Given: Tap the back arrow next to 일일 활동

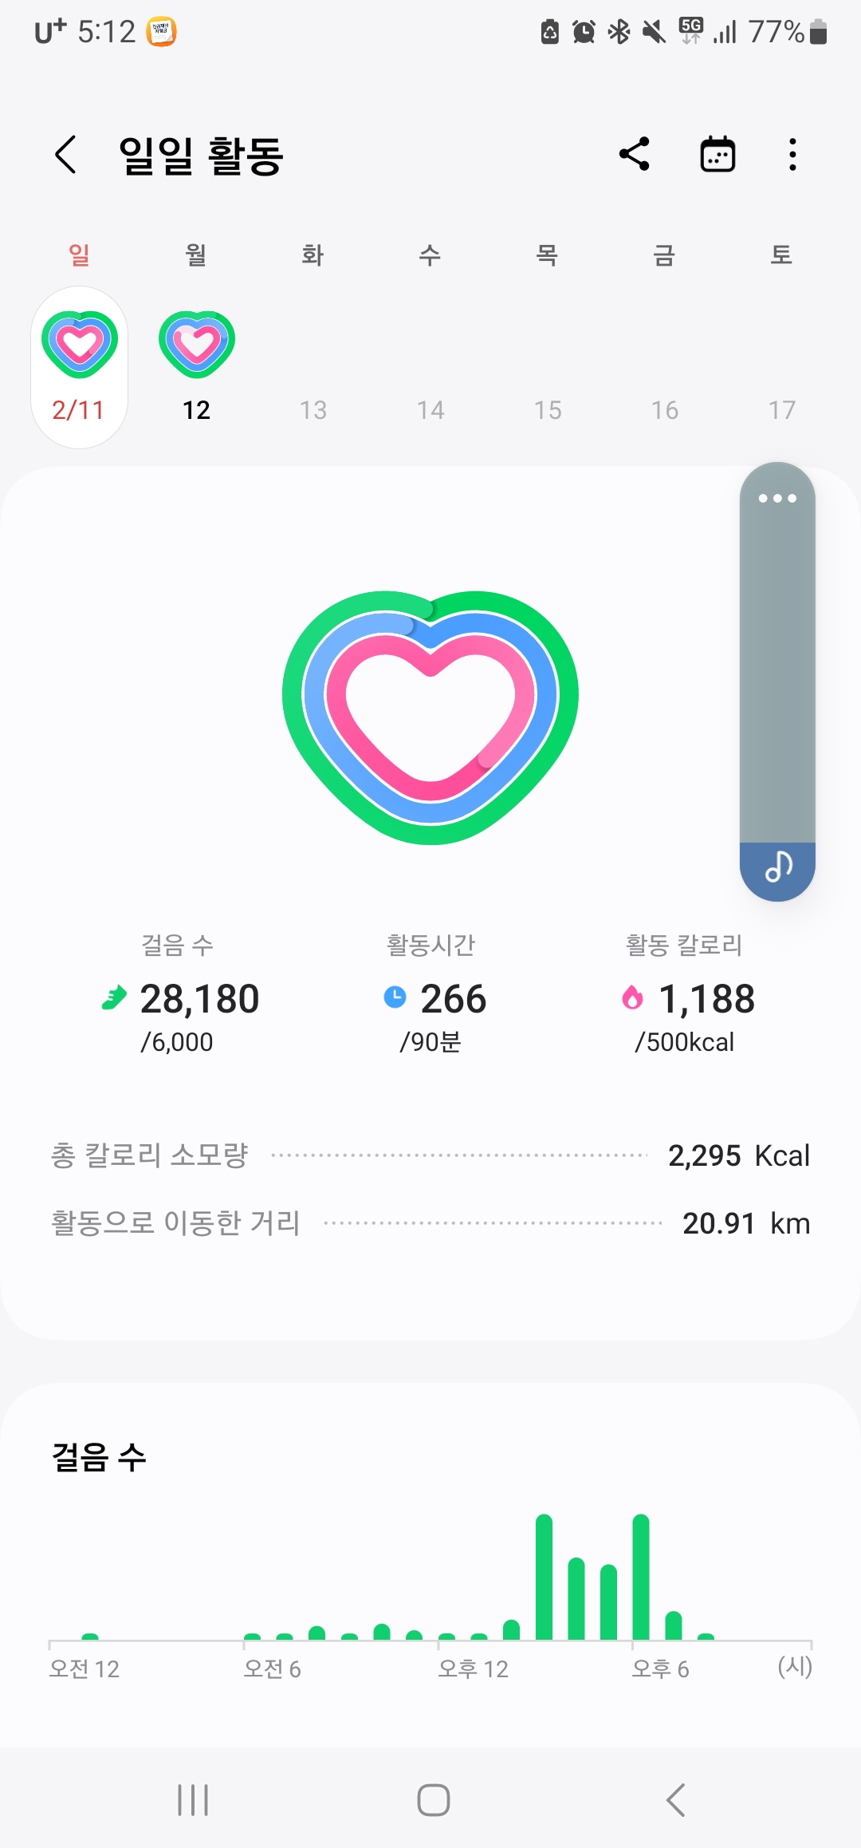Looking at the screenshot, I should (66, 154).
